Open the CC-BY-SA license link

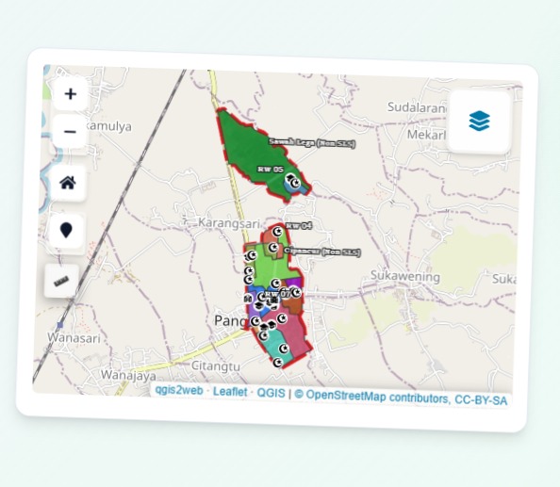point(481,400)
